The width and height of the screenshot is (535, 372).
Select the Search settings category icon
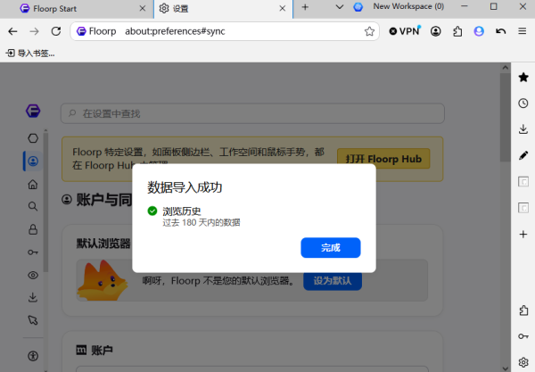[x=33, y=206]
